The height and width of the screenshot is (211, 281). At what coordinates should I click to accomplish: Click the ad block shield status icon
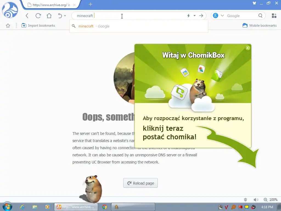click(x=246, y=199)
